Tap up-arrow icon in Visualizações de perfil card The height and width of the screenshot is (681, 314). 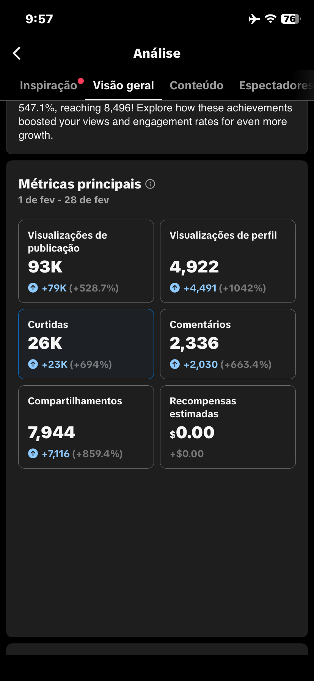tap(175, 288)
